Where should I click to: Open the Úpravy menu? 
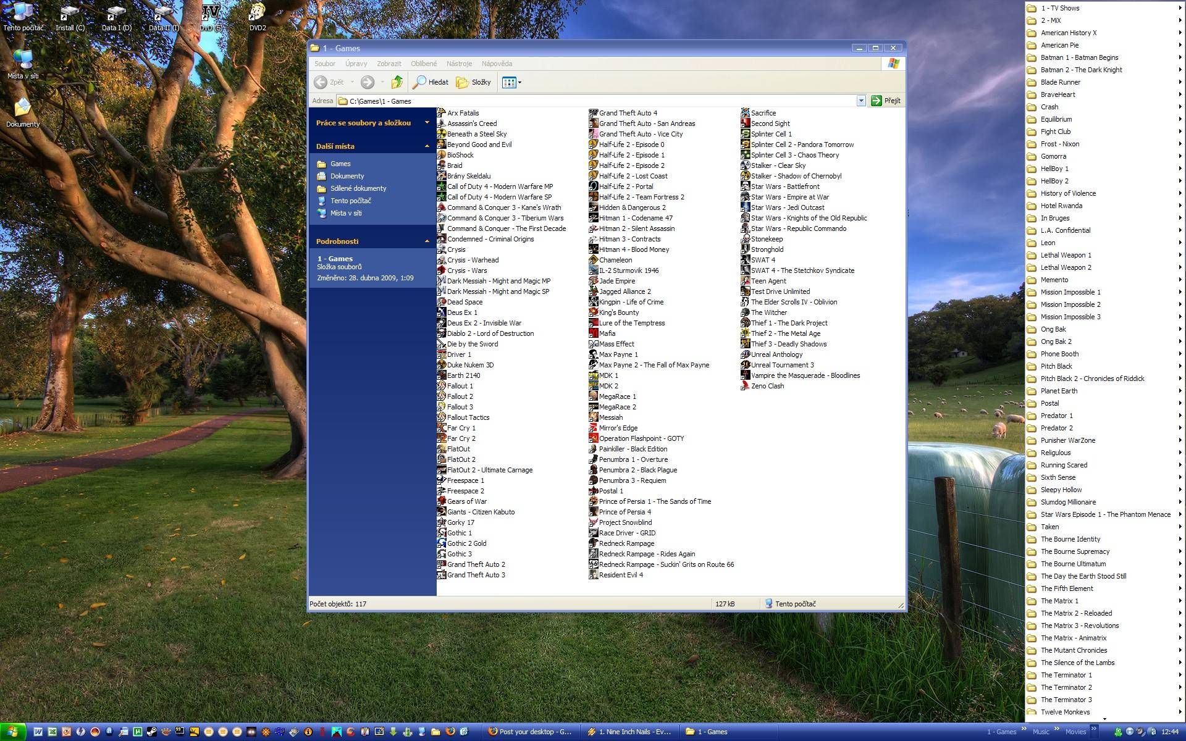(356, 64)
